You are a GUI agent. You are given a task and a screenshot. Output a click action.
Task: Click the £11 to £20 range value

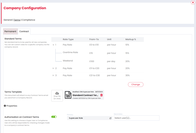pyautogui.click(x=94, y=68)
